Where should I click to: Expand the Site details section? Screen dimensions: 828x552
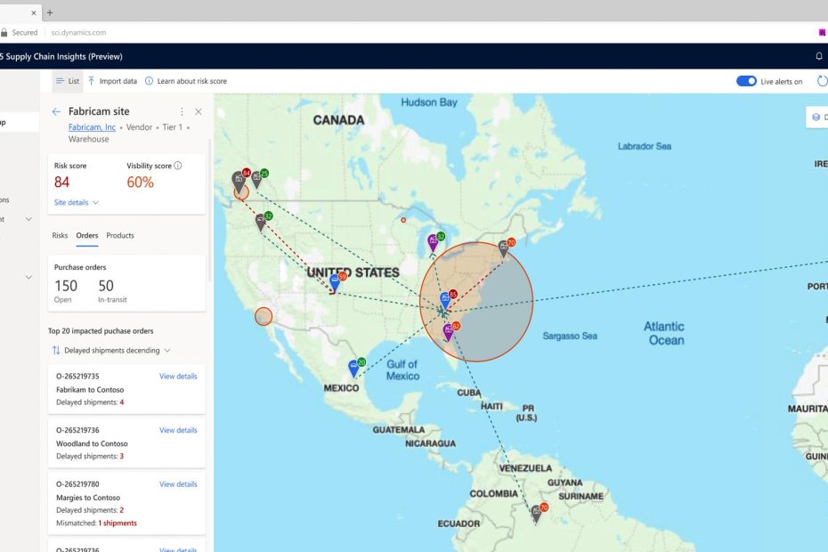pos(76,203)
